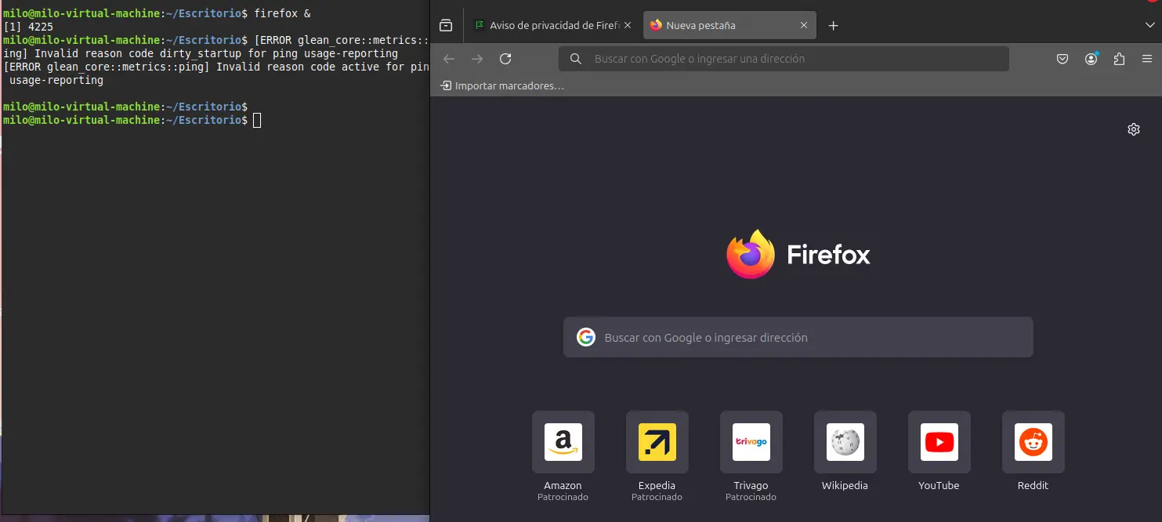Click the back navigation arrow
The image size is (1162, 522).
(x=449, y=59)
